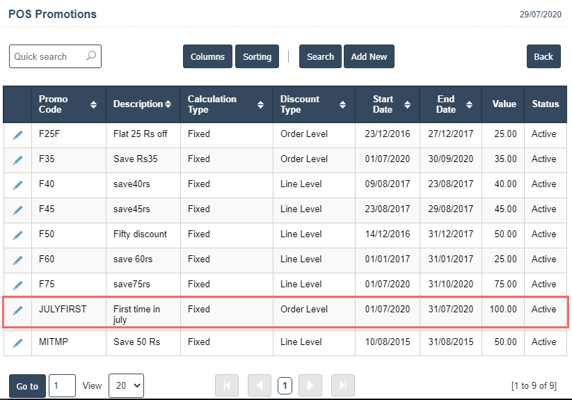Click the edit pencil for promo F25F
Screen dimensions: 572x400
click(17, 134)
